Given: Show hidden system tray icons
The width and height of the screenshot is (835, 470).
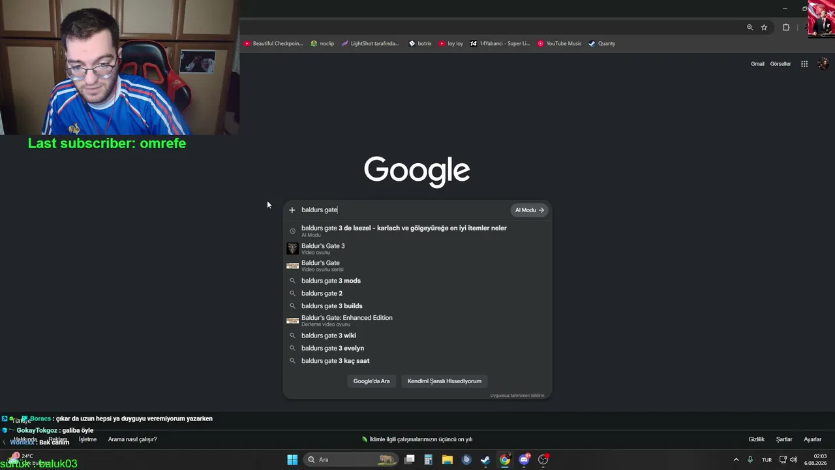Looking at the screenshot, I should [736, 460].
